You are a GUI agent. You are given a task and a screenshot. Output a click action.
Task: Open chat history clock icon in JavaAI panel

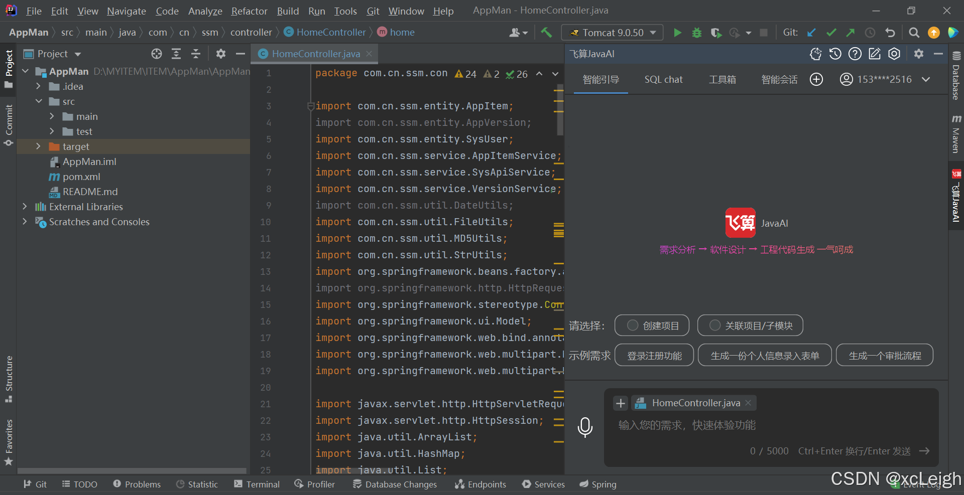[x=835, y=54]
